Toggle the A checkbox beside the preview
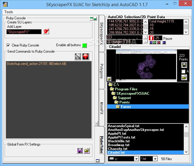The image size is (194, 166). pos(183,71)
